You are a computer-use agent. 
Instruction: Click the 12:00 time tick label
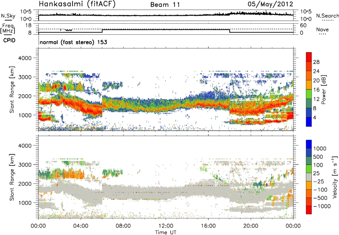pos(166,226)
